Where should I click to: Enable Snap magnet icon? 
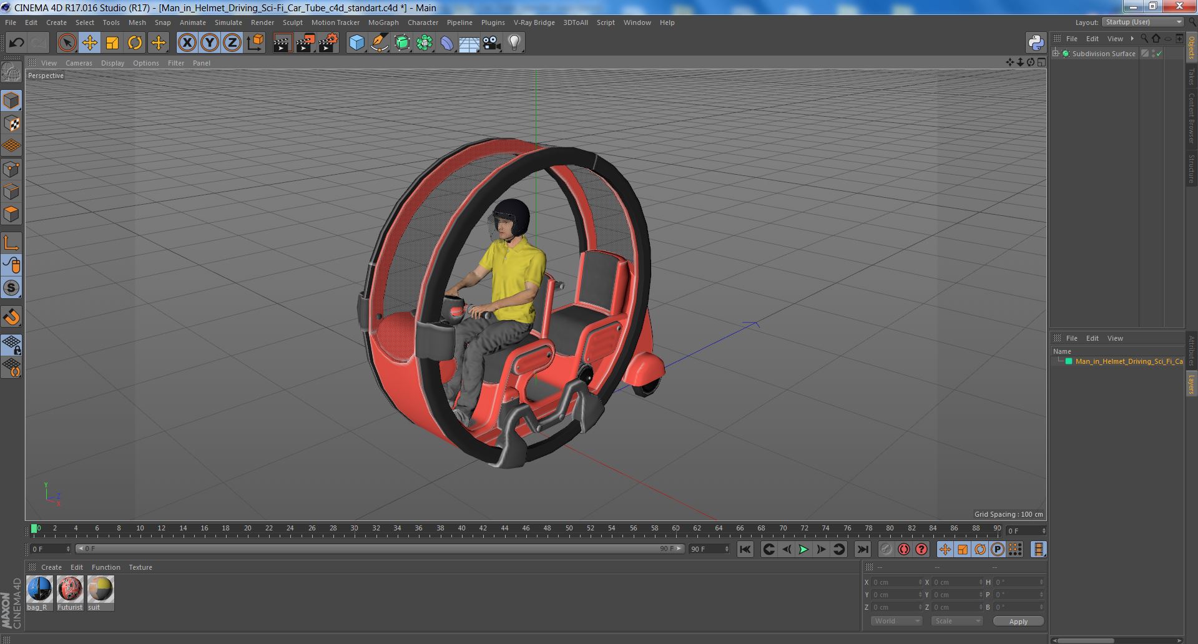pyautogui.click(x=11, y=317)
